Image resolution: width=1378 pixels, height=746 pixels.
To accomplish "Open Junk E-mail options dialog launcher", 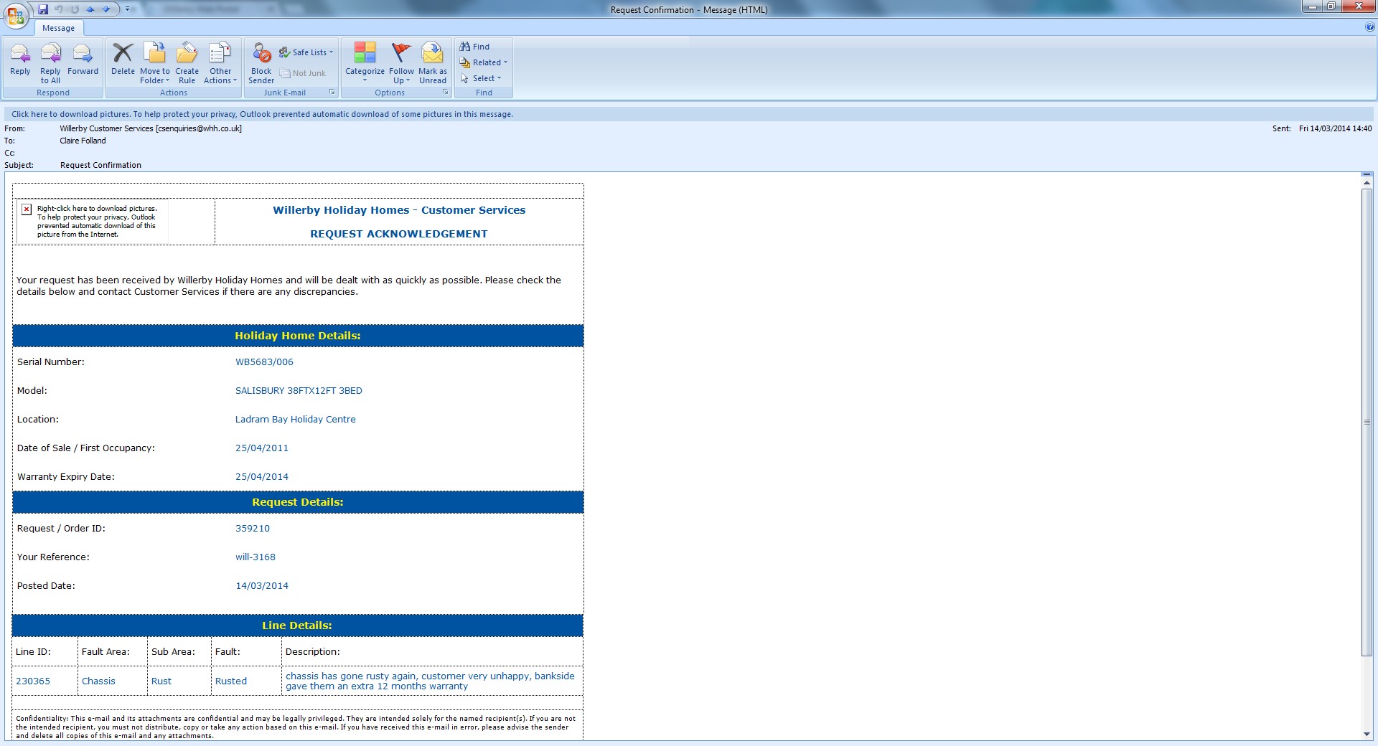I will 332,93.
